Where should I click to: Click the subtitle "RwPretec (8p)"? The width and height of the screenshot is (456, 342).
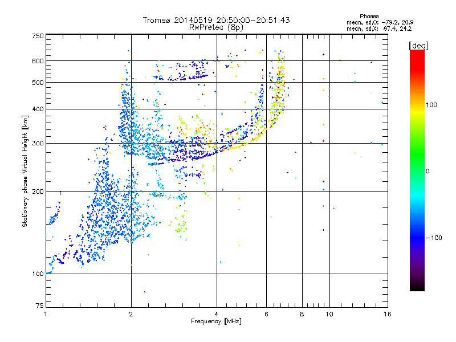click(216, 27)
